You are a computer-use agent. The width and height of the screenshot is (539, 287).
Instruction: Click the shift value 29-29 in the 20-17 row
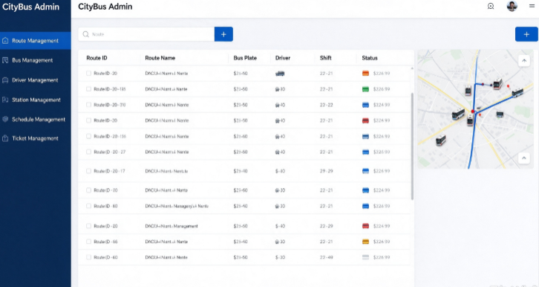(x=326, y=171)
